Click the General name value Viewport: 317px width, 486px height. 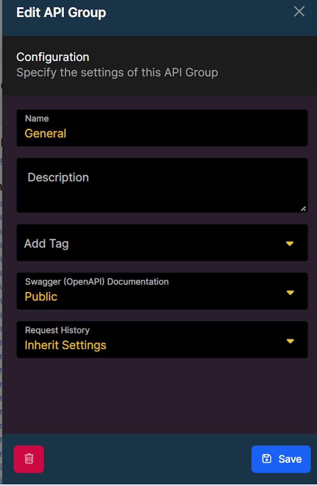click(45, 133)
